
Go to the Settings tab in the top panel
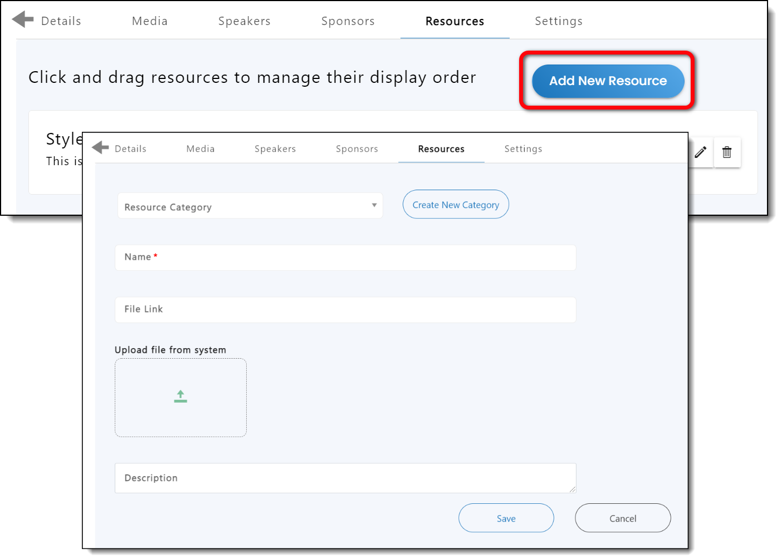pyautogui.click(x=558, y=21)
